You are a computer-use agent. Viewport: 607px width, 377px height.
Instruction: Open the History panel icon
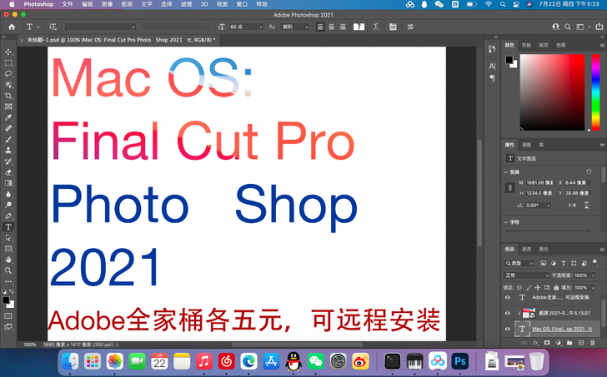tap(492, 48)
